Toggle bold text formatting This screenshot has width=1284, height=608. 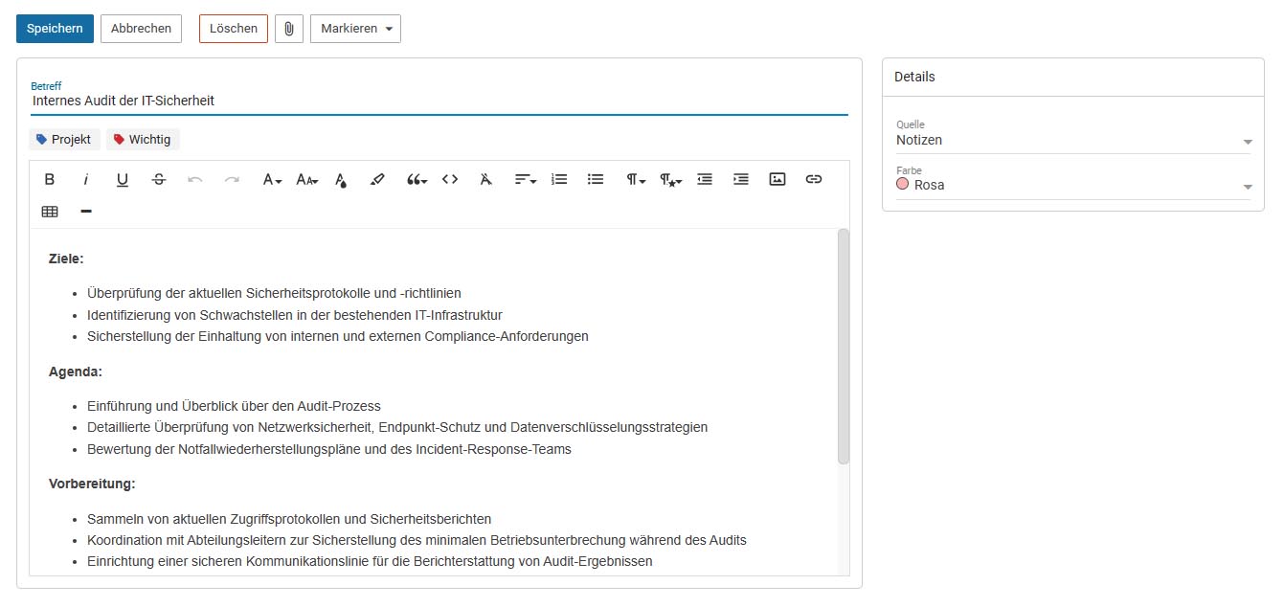(x=50, y=179)
